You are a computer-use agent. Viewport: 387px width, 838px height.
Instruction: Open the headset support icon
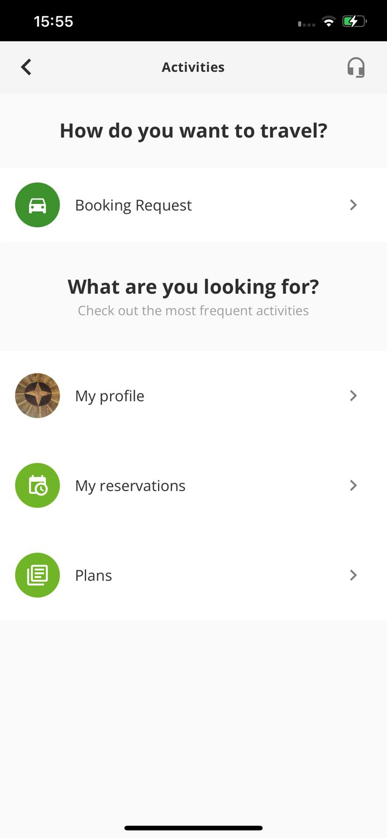[x=355, y=66]
